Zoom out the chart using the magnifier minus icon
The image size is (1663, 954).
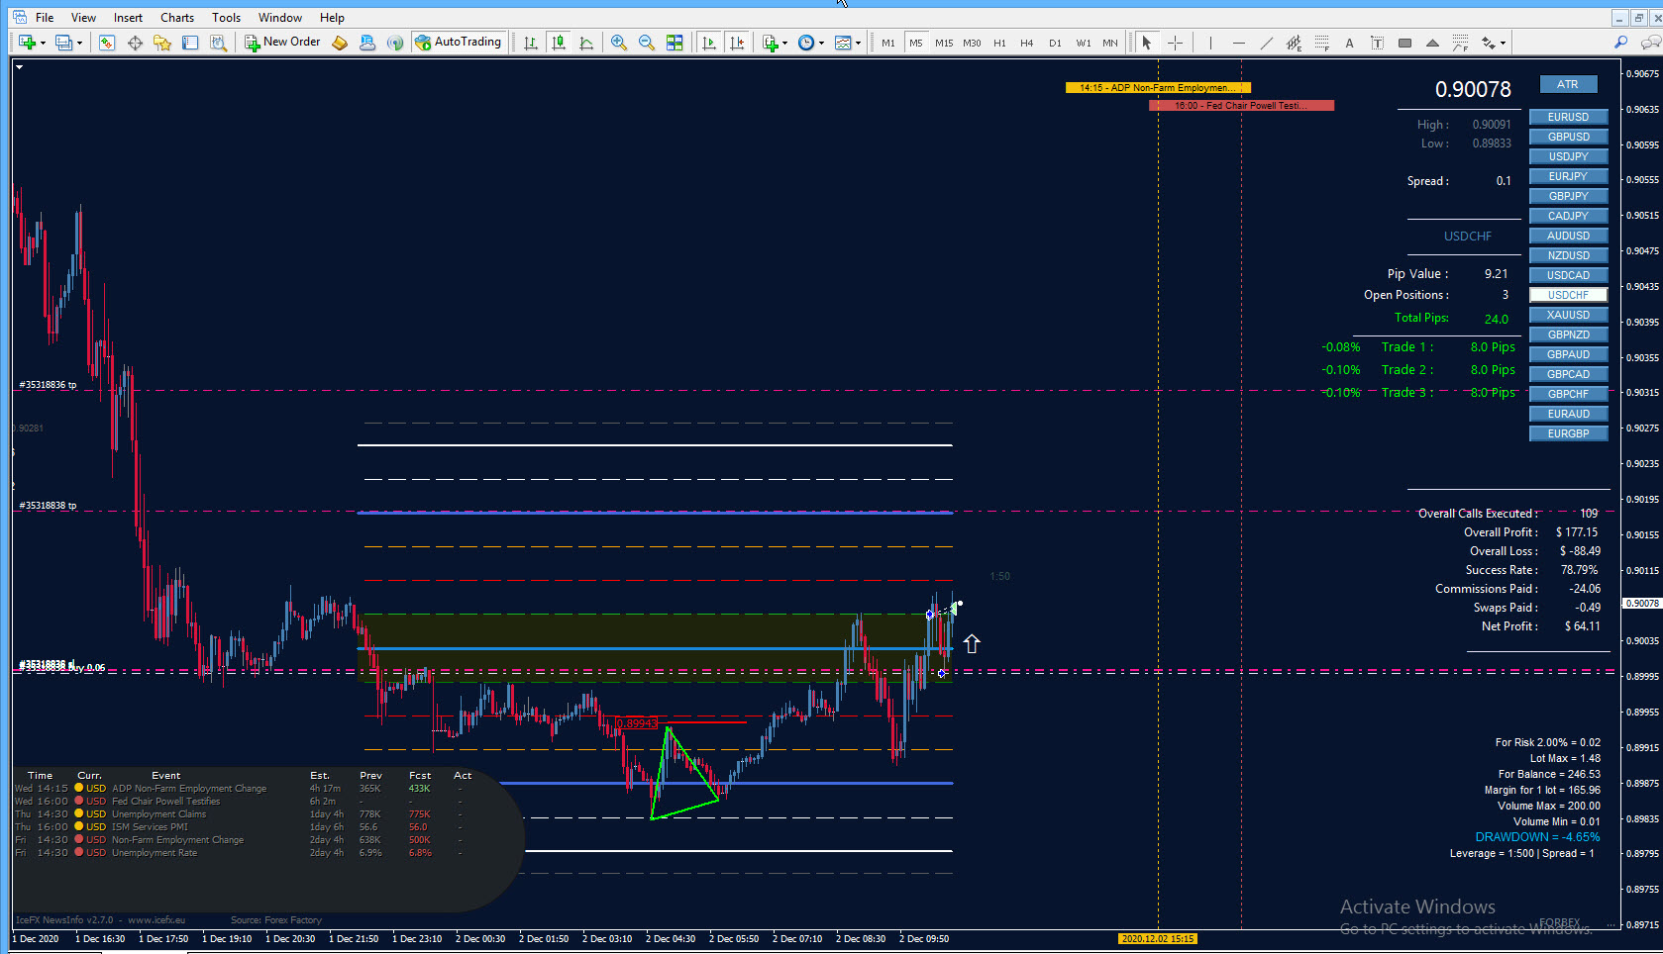(647, 43)
